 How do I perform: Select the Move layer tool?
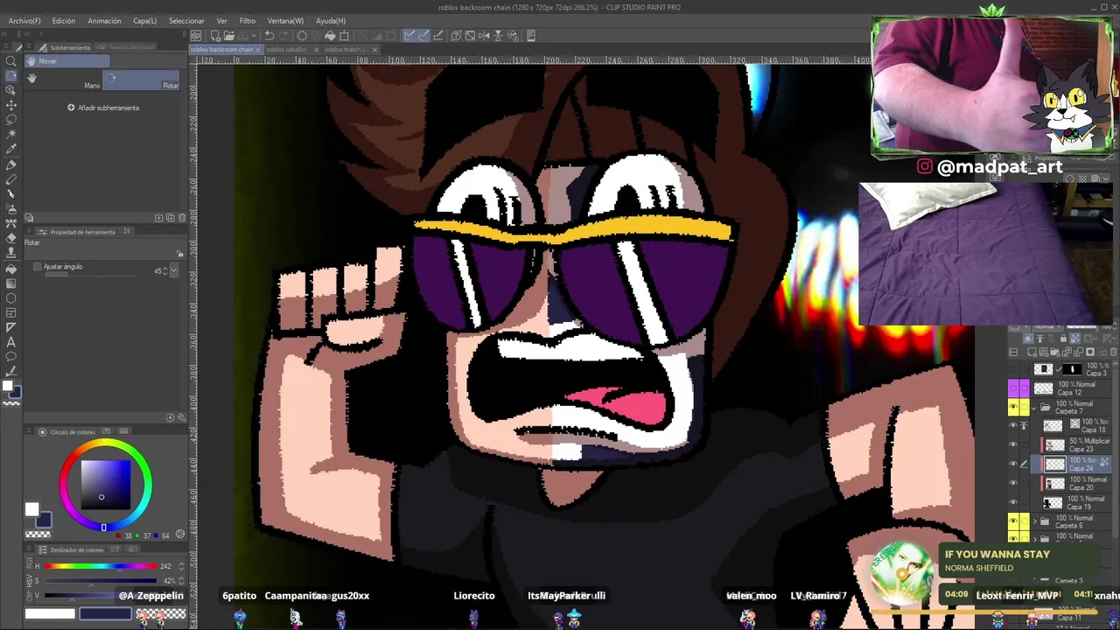click(11, 105)
